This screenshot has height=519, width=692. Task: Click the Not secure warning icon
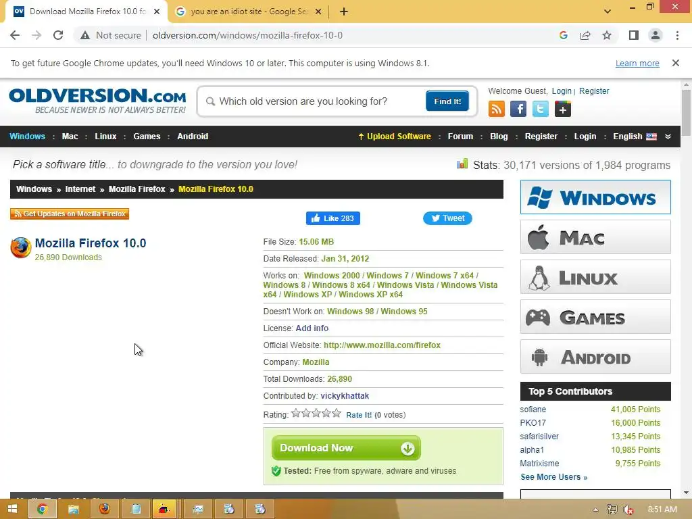(85, 35)
